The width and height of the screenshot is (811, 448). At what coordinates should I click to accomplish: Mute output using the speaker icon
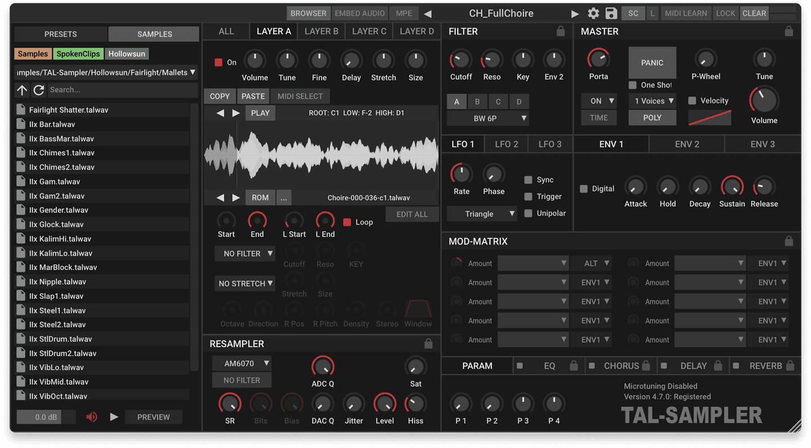pos(91,416)
